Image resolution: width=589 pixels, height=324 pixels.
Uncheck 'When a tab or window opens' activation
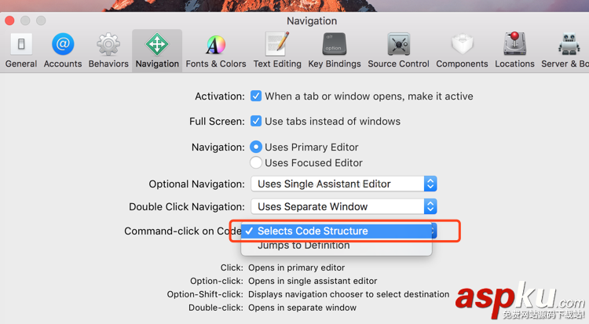256,96
